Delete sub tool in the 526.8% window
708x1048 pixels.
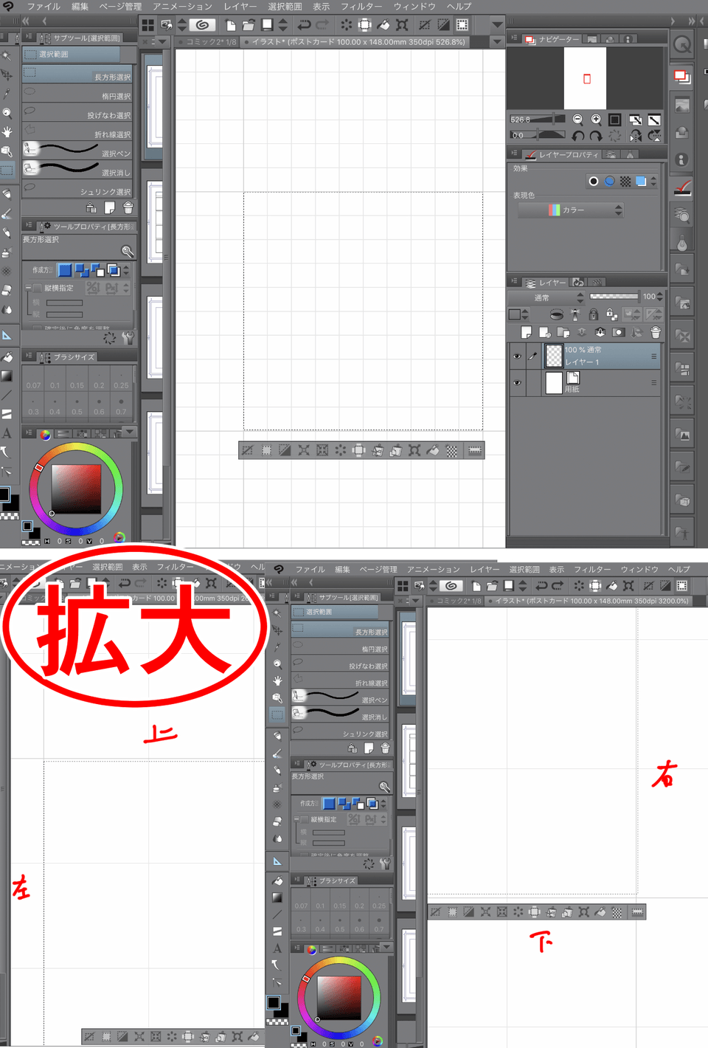point(128,208)
